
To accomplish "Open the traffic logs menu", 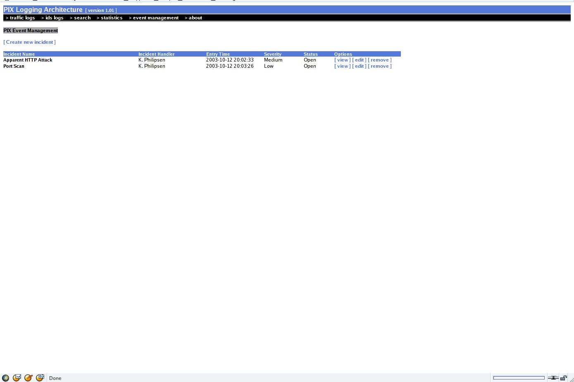I will point(20,18).
